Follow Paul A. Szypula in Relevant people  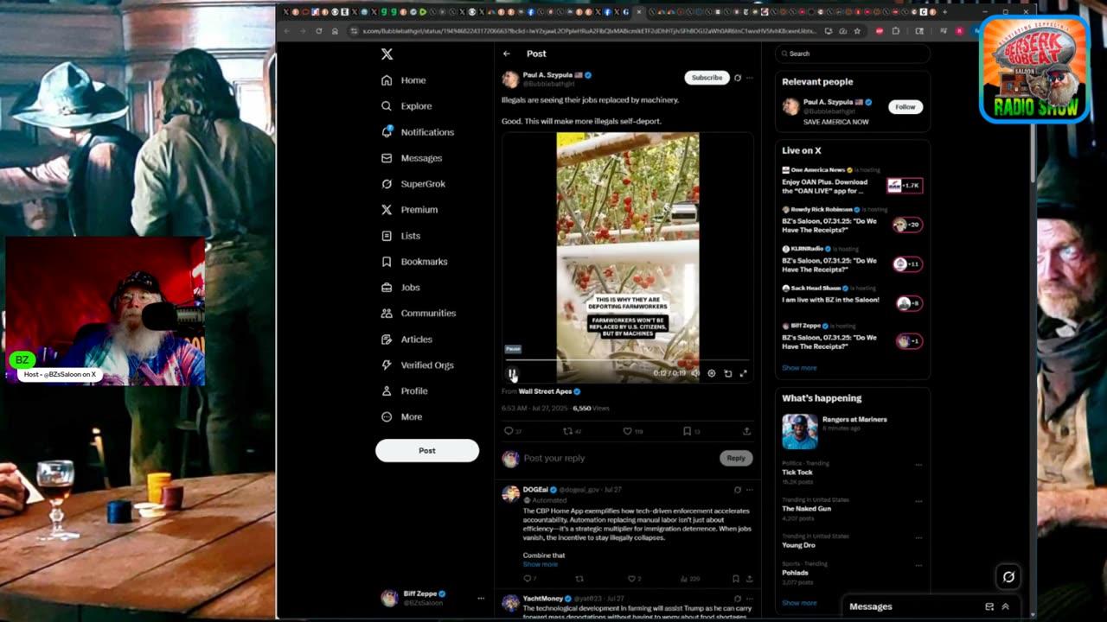(905, 106)
